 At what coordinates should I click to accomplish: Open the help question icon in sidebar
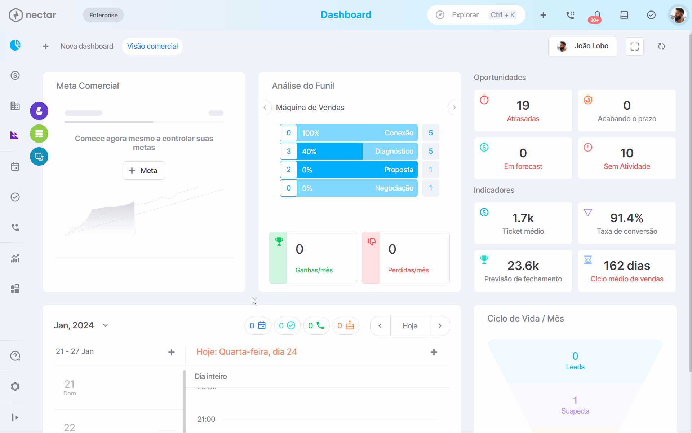click(x=15, y=356)
